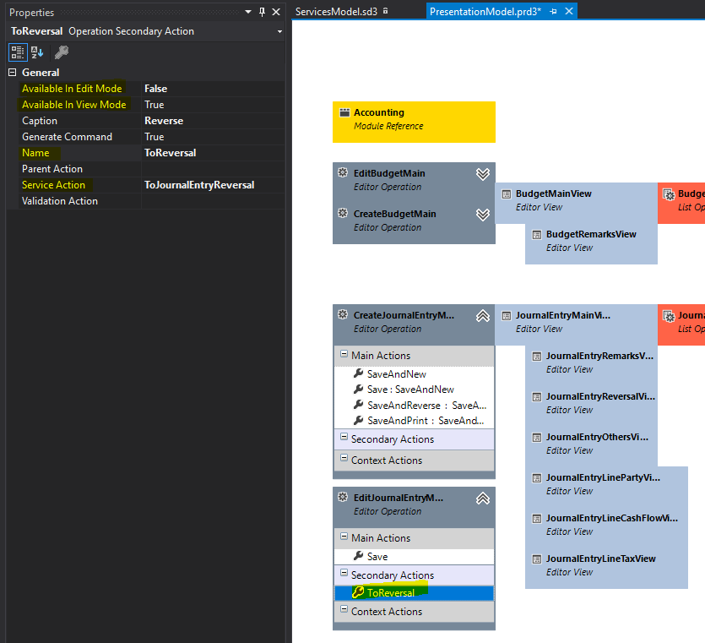Select the PresentationModel.prd3 tab
This screenshot has width=705, height=643.
(x=485, y=12)
